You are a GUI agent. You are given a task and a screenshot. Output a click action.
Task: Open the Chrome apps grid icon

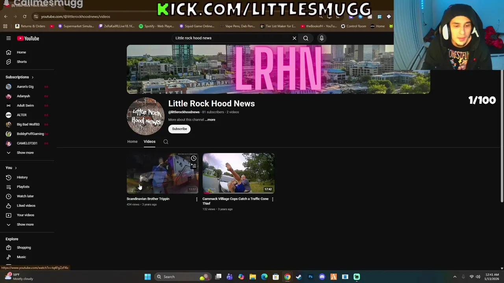click(x=5, y=26)
